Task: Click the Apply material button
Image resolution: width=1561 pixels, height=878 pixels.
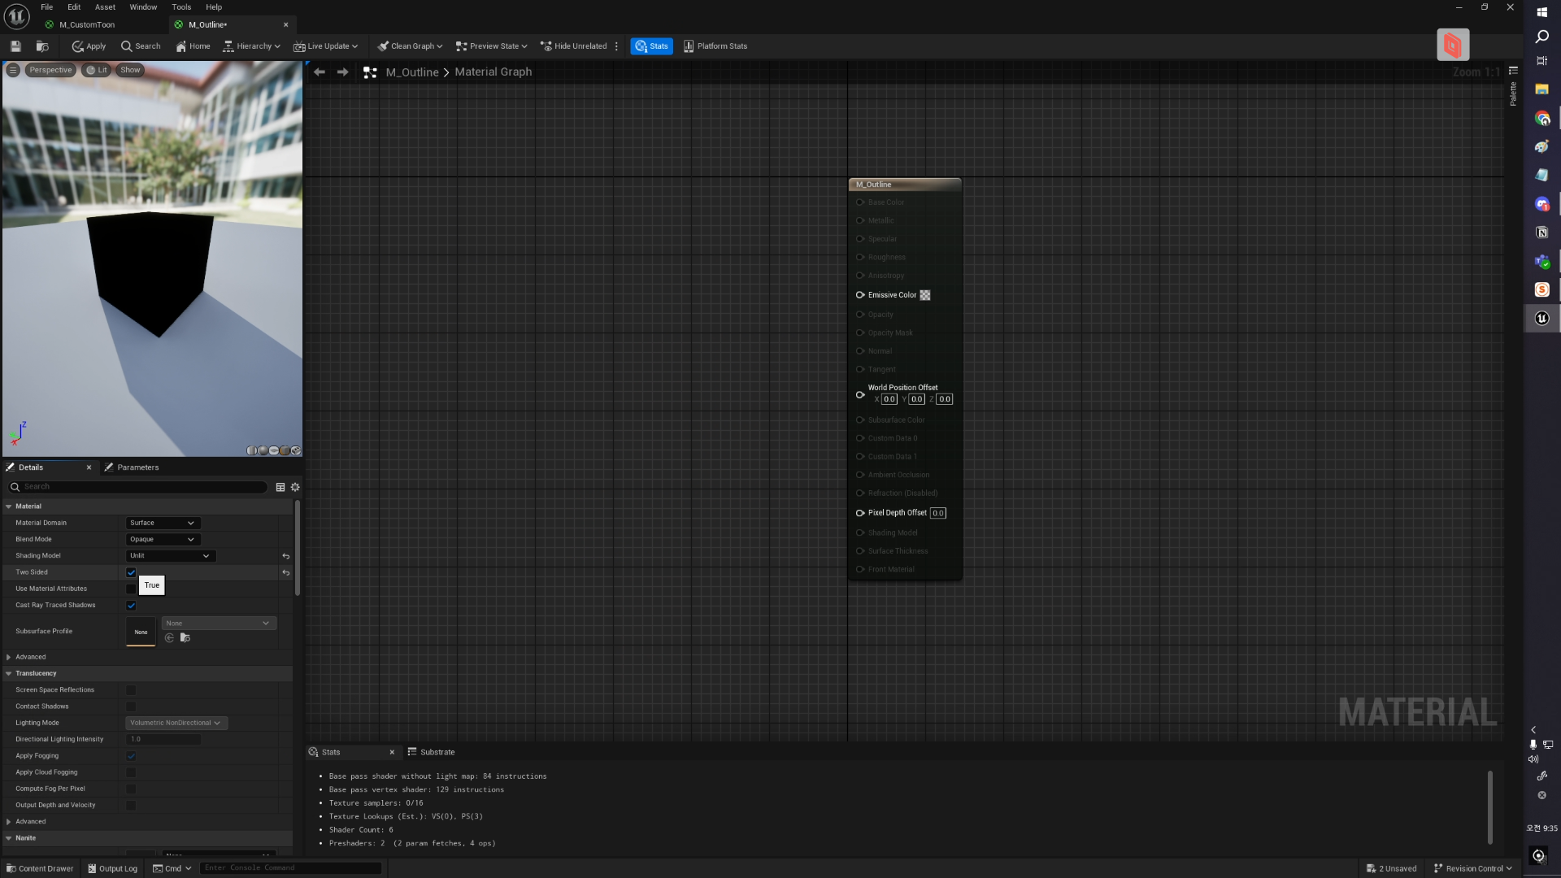Action: (x=89, y=46)
